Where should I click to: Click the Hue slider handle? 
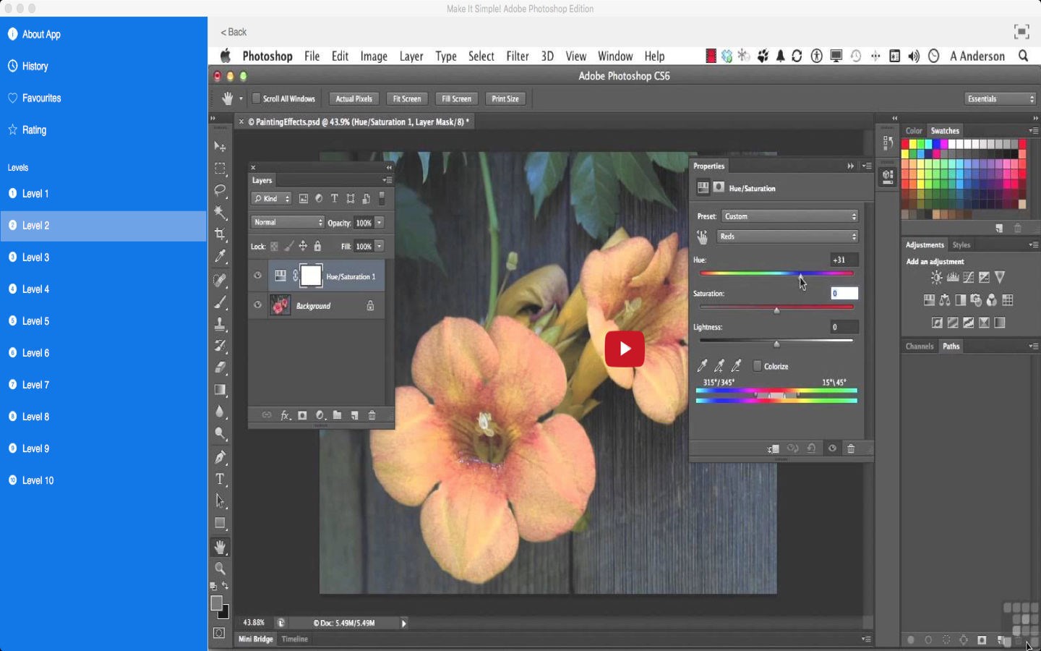(800, 276)
